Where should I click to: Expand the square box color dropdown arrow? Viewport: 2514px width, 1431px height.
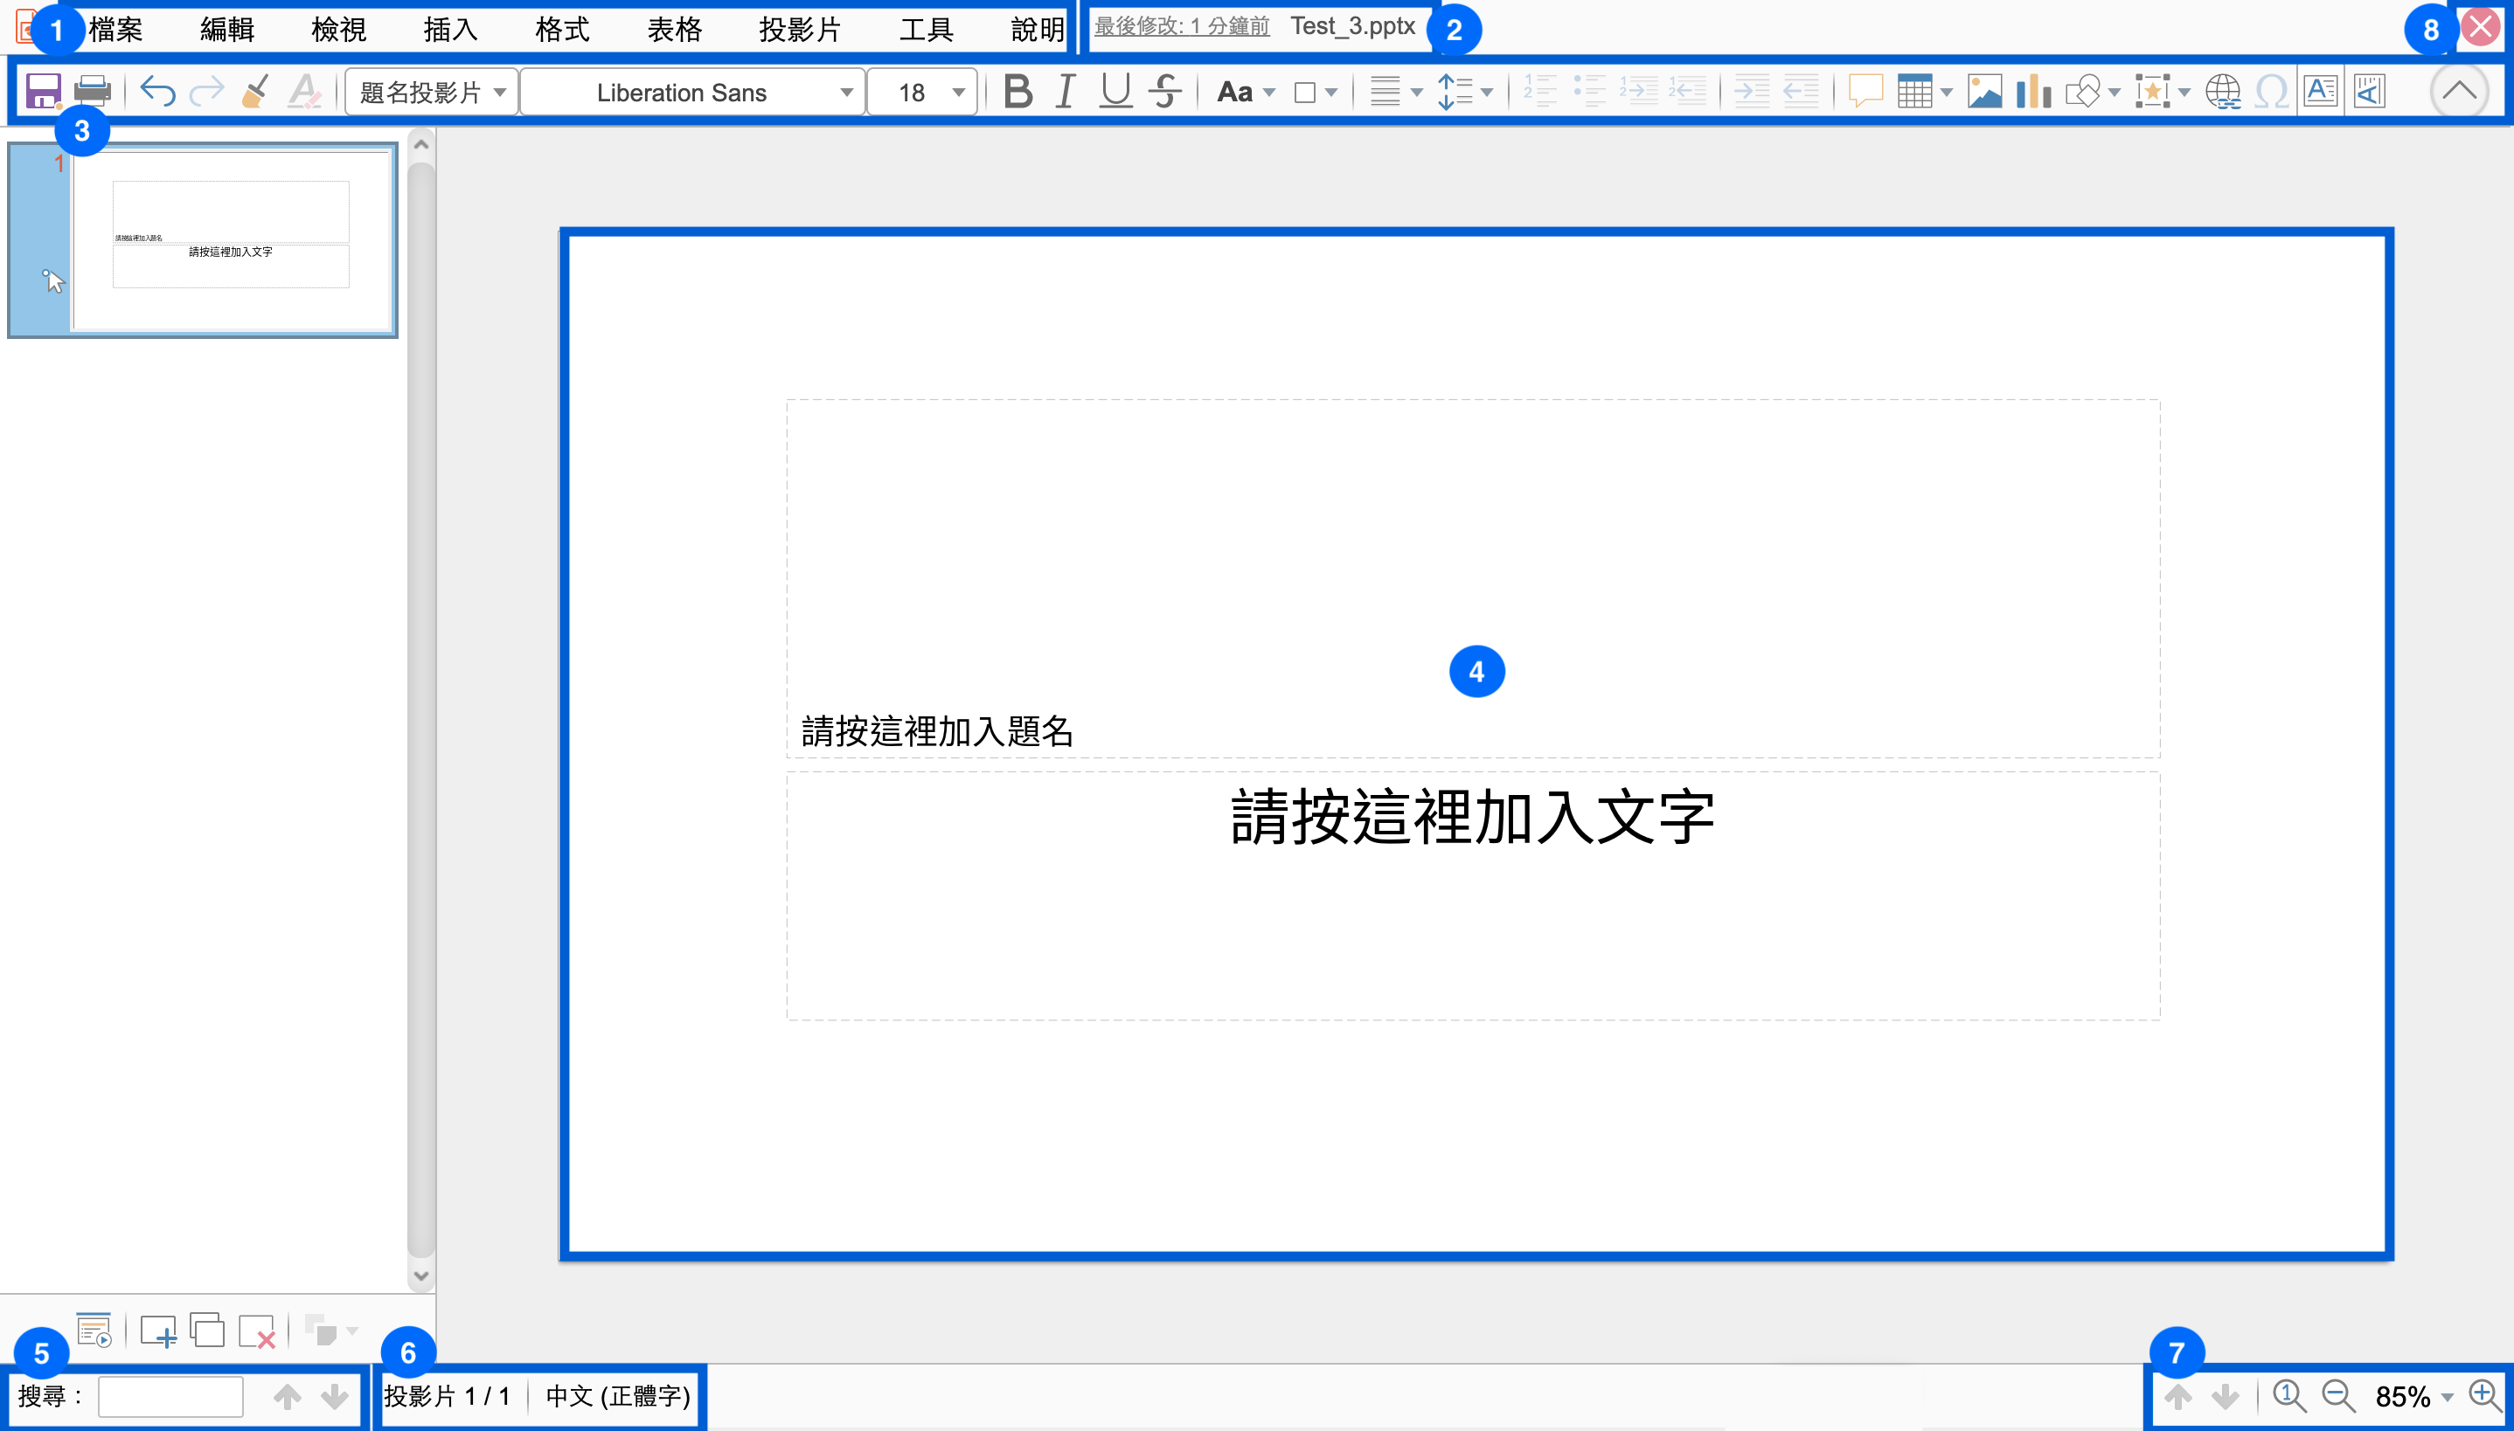coord(1331,93)
